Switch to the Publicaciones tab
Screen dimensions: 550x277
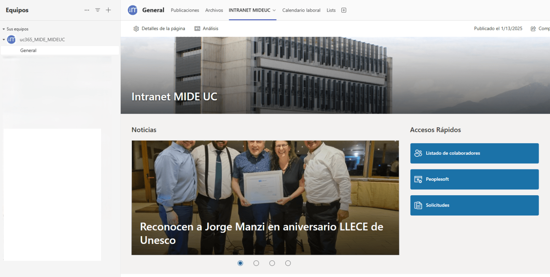click(x=185, y=10)
